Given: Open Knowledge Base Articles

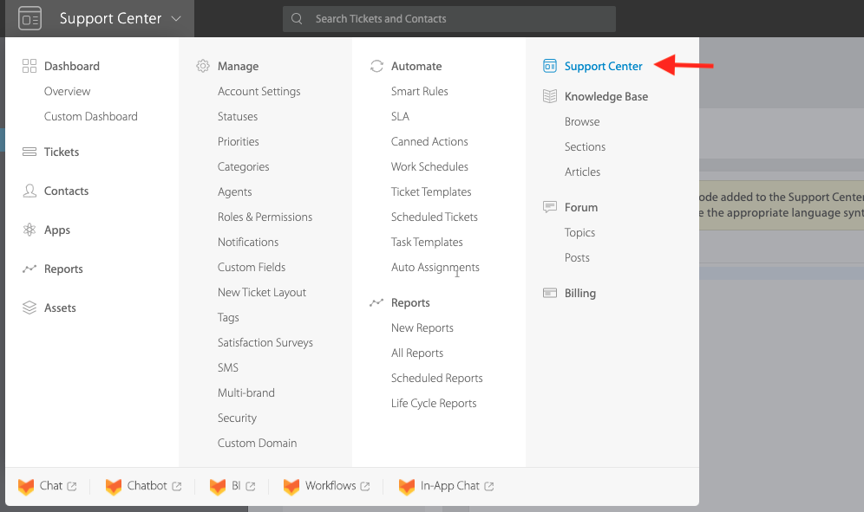Looking at the screenshot, I should click(582, 172).
